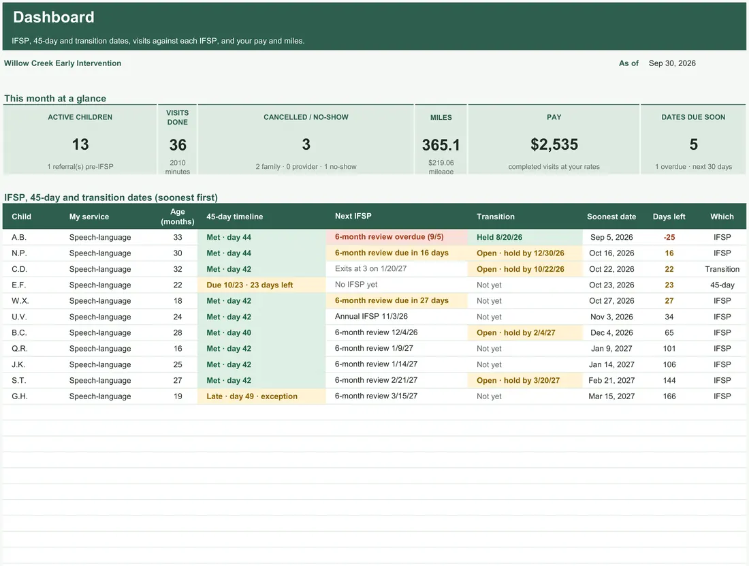
Task: Click the Dates Due Soon value 5
Action: pos(694,144)
